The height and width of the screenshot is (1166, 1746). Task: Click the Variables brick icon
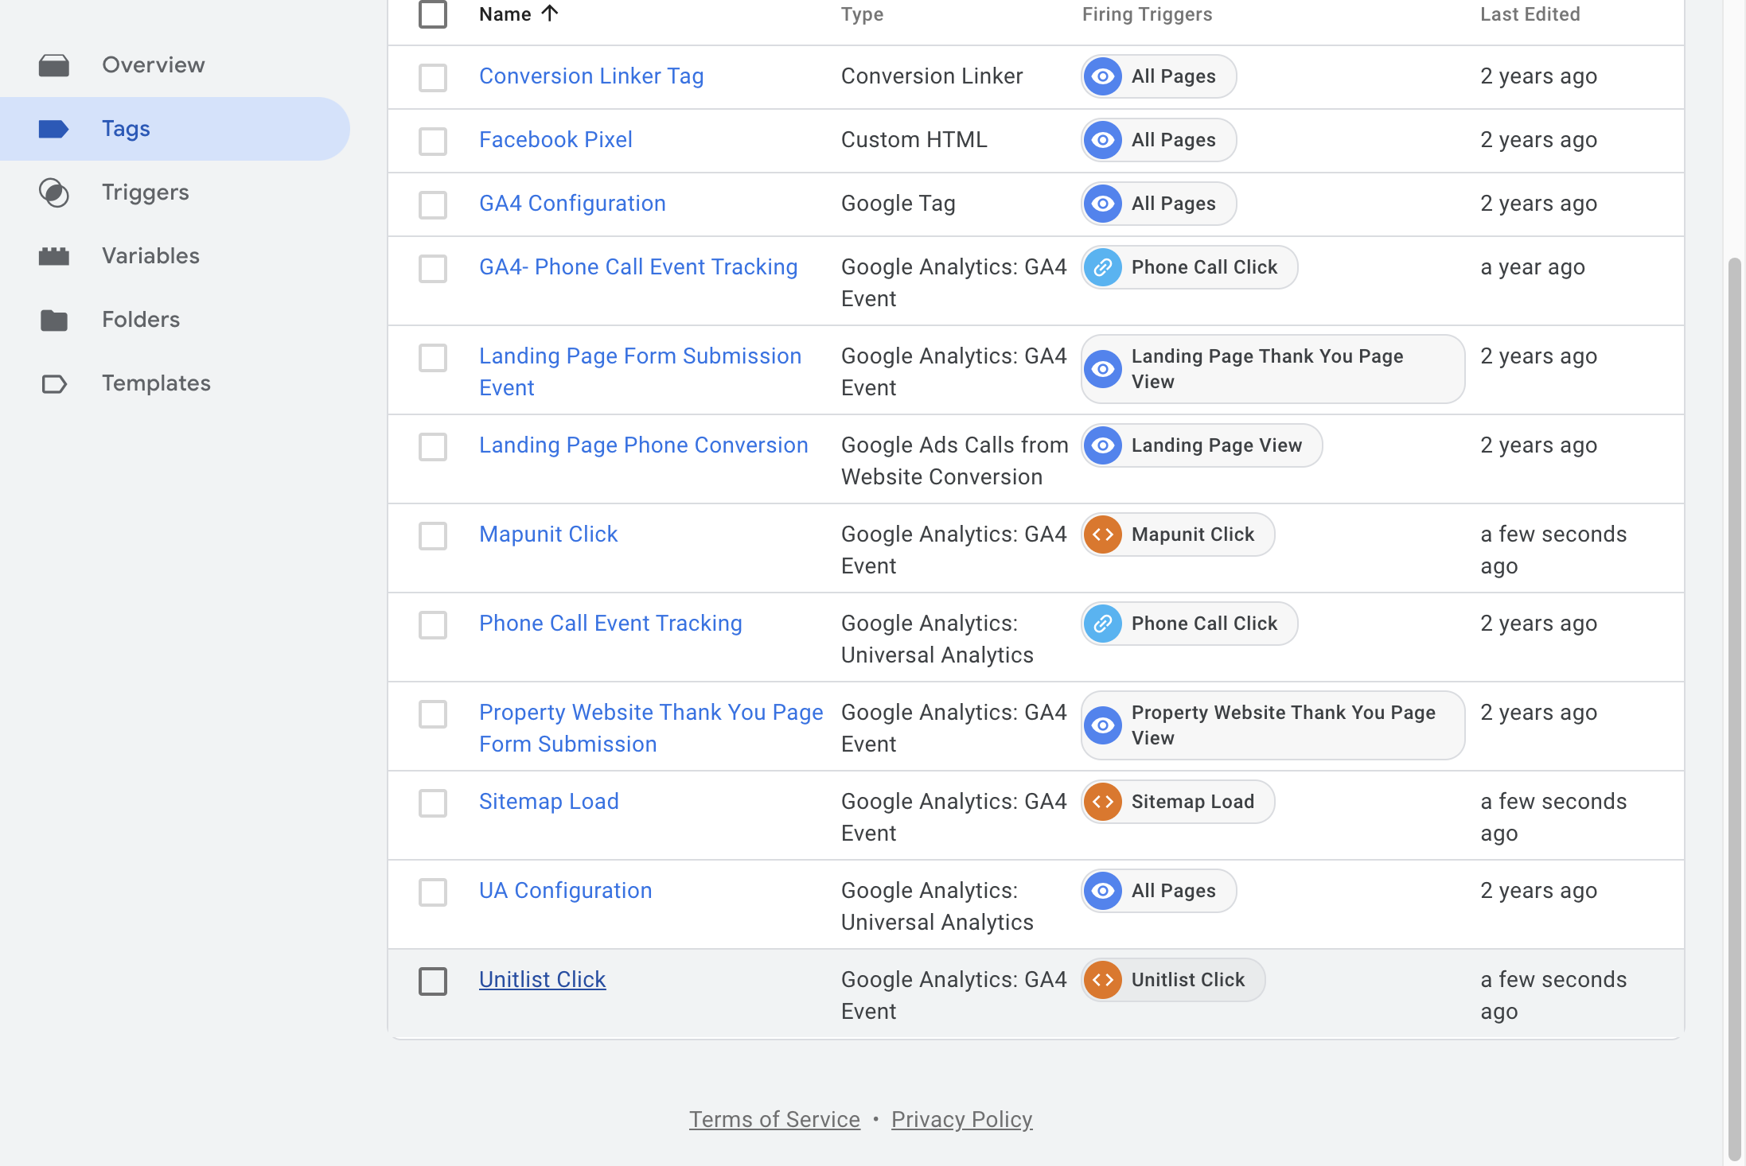click(54, 256)
